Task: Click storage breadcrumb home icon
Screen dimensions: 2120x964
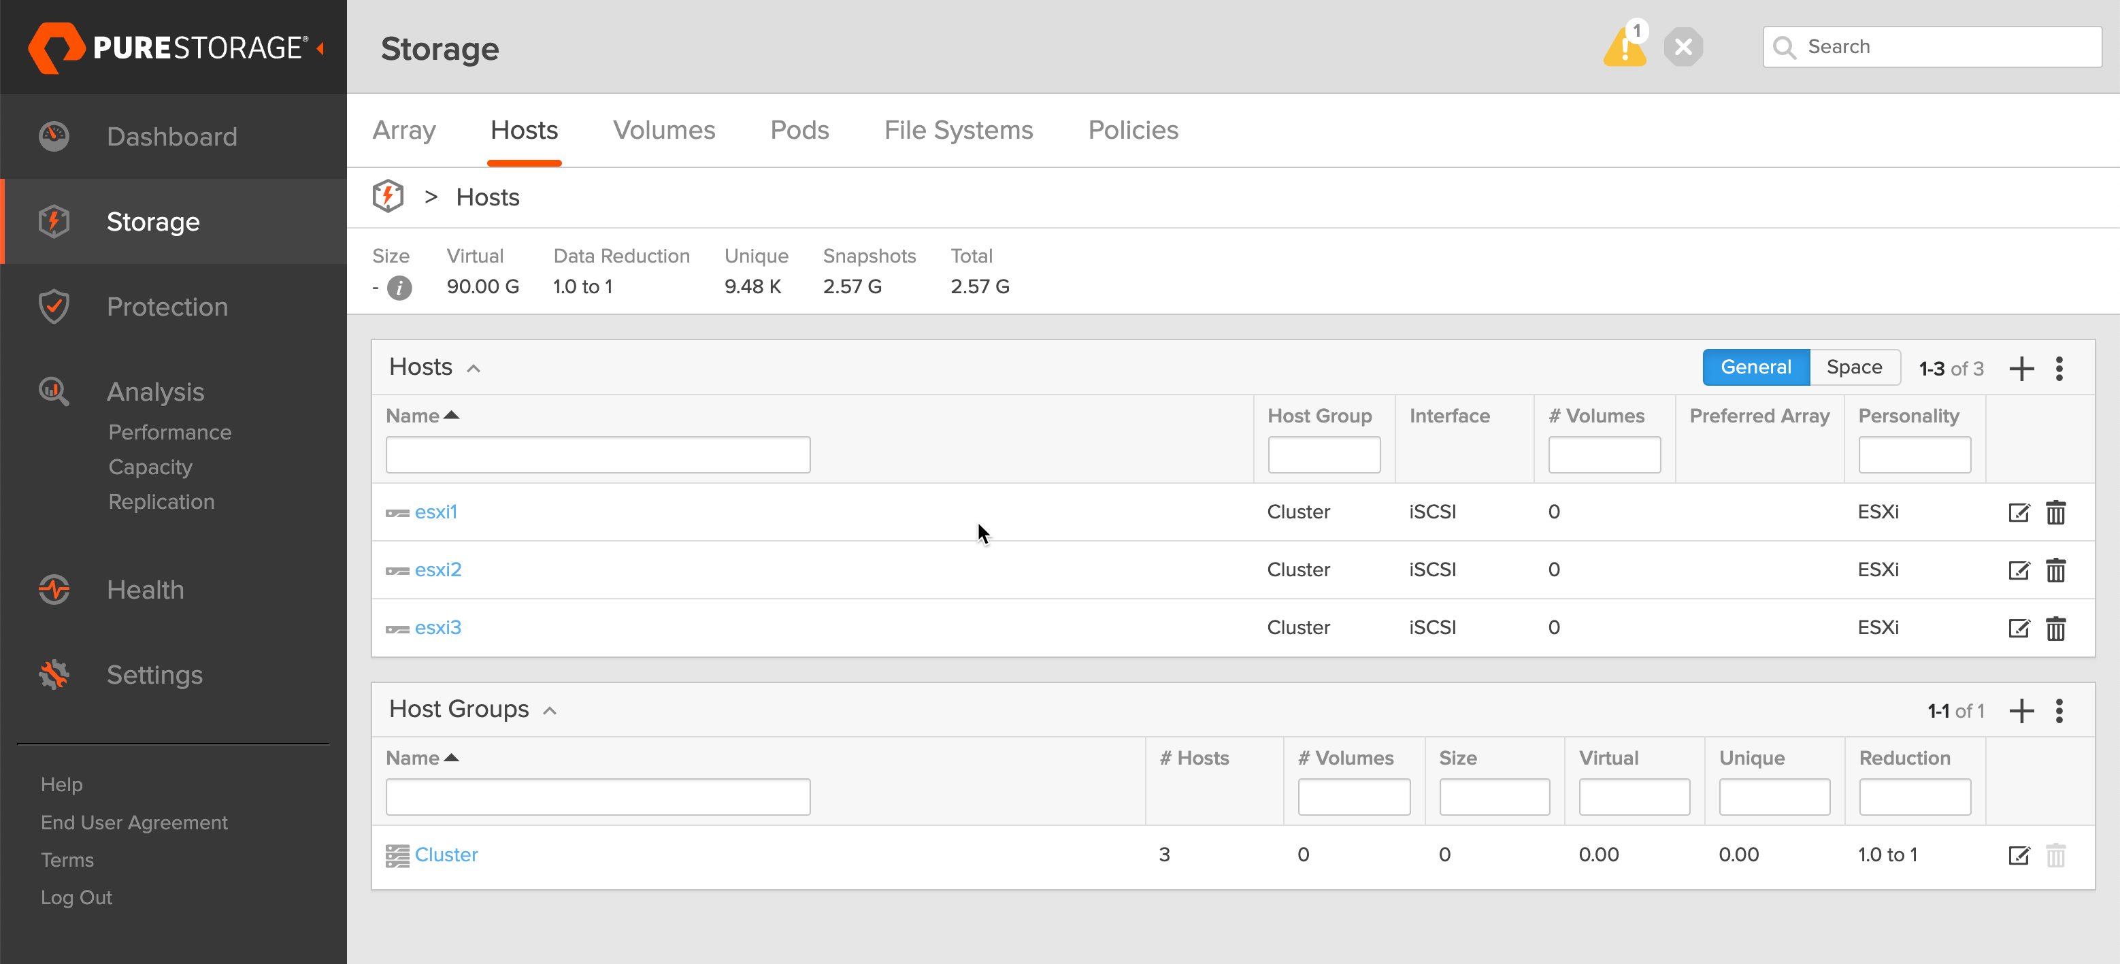Action: click(388, 197)
